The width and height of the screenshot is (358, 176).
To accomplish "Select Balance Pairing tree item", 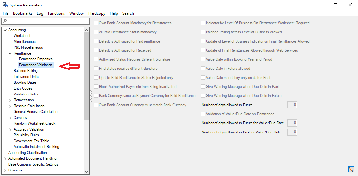I will pyautogui.click(x=25, y=71).
